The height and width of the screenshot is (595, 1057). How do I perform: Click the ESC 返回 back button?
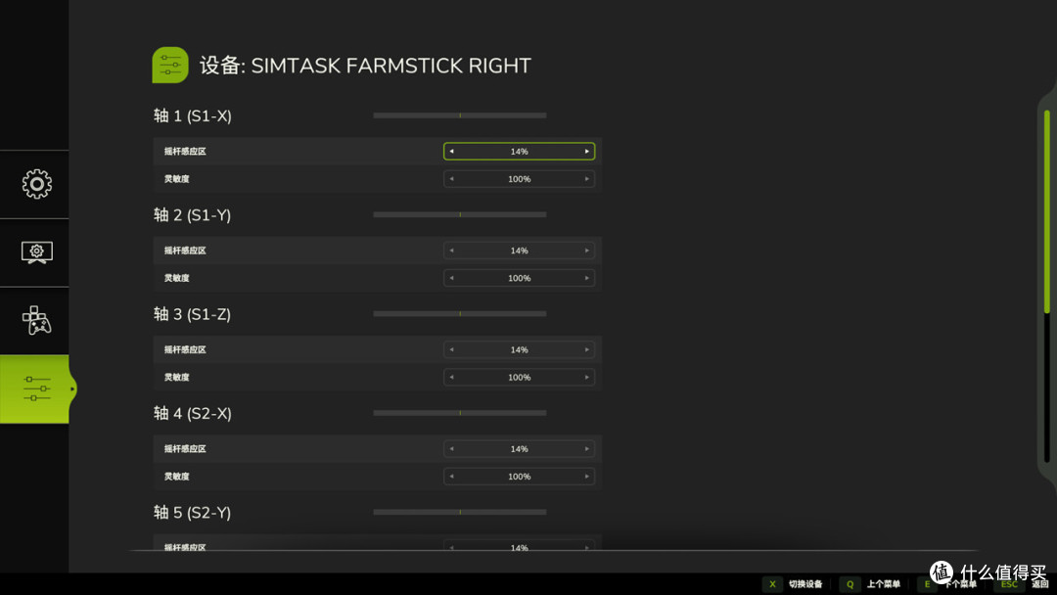[1022, 584]
